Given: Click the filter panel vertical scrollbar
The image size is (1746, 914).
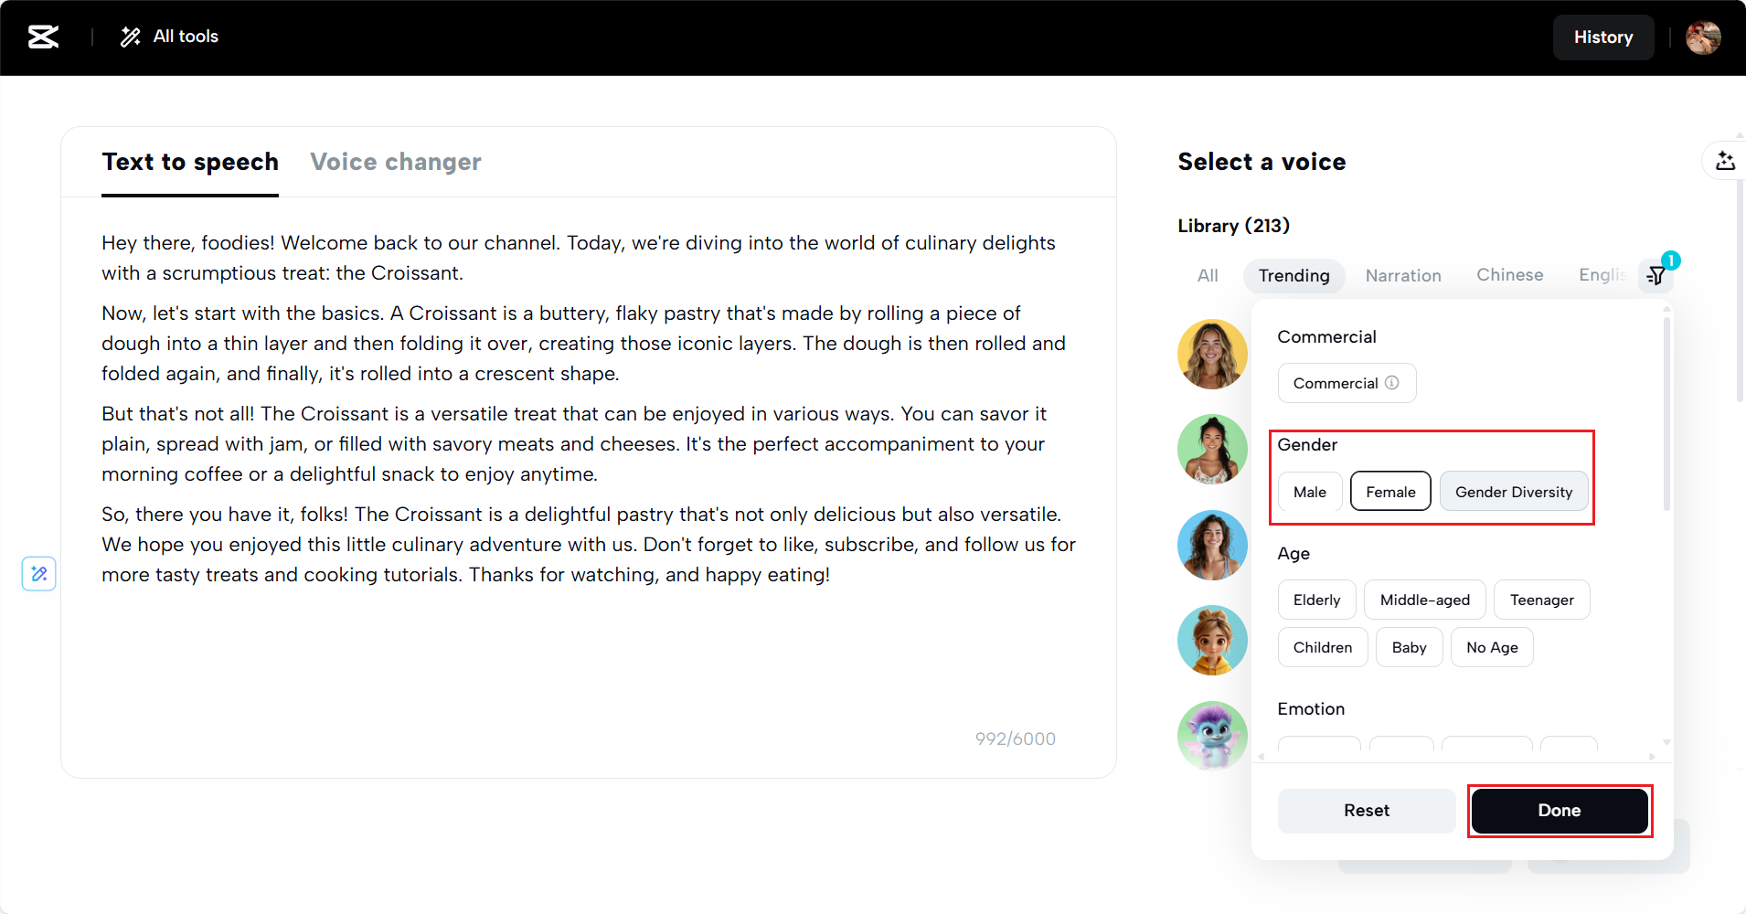Looking at the screenshot, I should pyautogui.click(x=1666, y=413).
